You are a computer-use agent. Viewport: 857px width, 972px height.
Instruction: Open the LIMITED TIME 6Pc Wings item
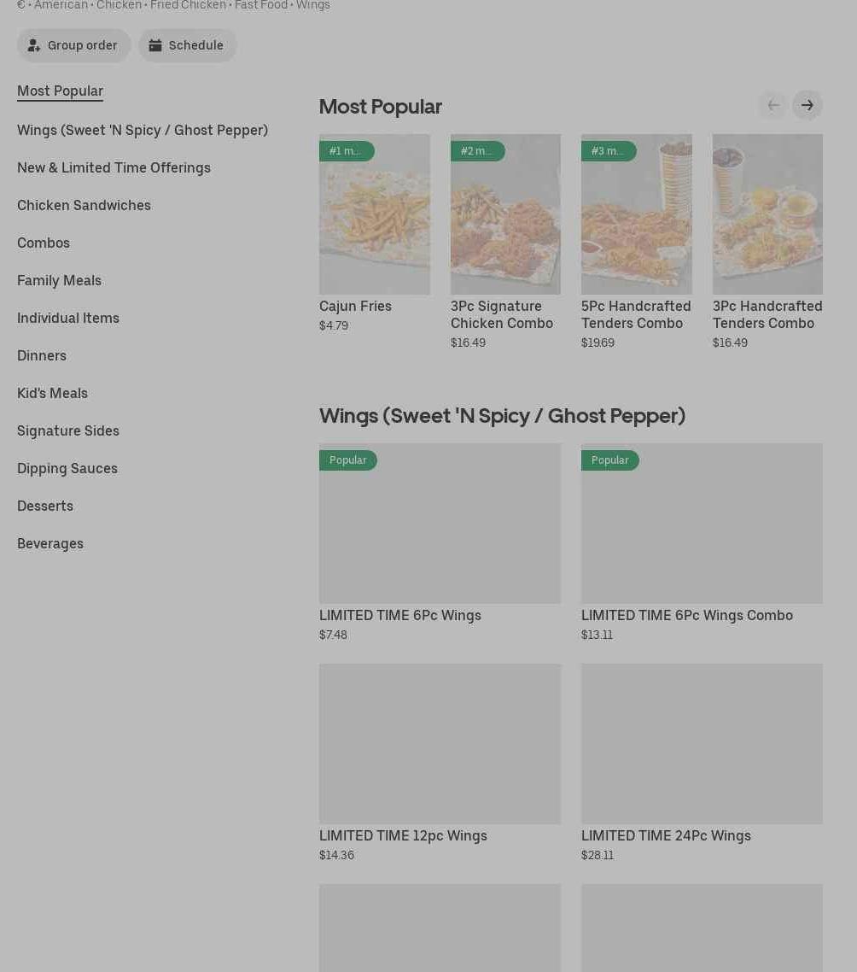(x=440, y=524)
